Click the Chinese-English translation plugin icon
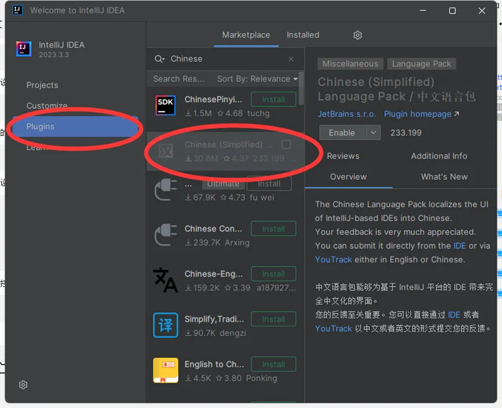 point(165,280)
